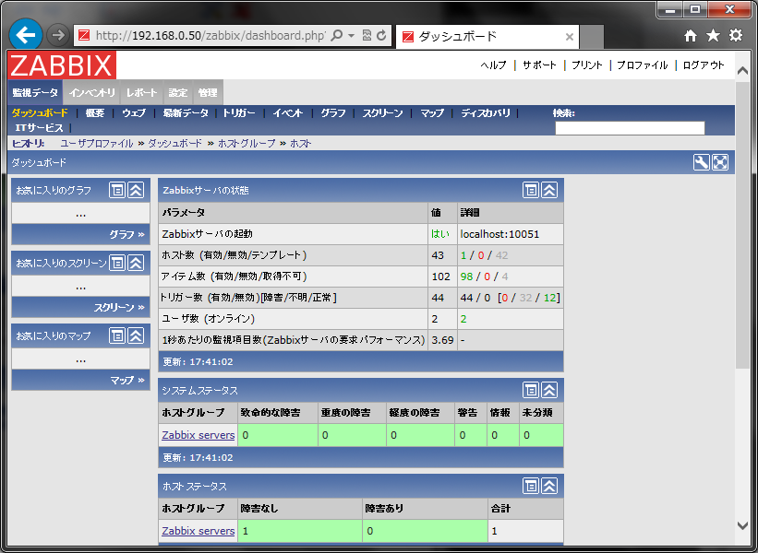Viewport: 758px width, 553px height.
Task: Click the スクリーン » link
Action: (x=119, y=308)
